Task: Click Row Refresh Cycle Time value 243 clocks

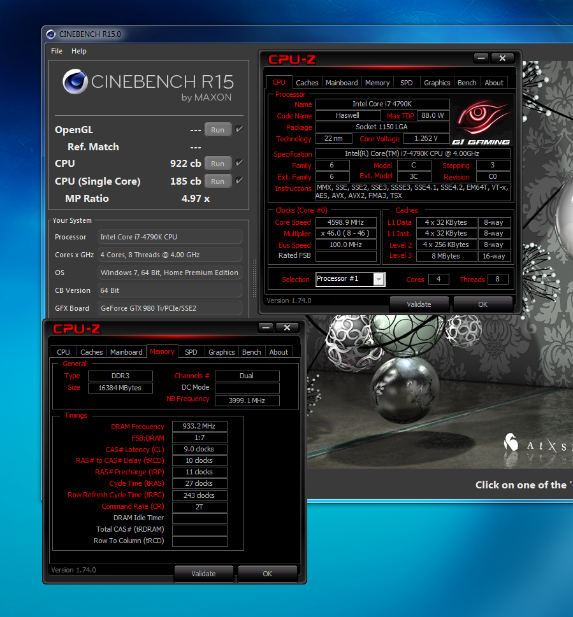Action: pyautogui.click(x=199, y=495)
